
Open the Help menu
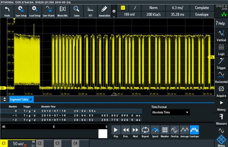(x=221, y=23)
